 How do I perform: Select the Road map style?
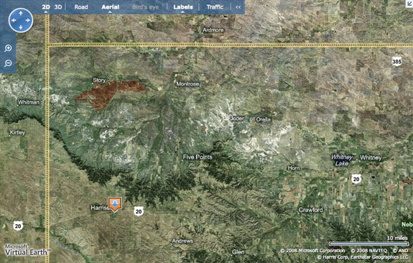point(81,7)
